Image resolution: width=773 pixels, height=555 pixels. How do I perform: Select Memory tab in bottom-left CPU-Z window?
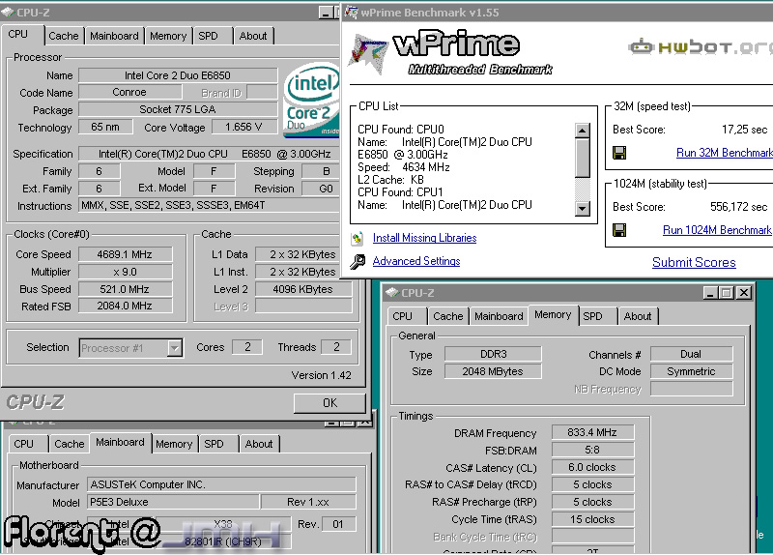pos(174,444)
